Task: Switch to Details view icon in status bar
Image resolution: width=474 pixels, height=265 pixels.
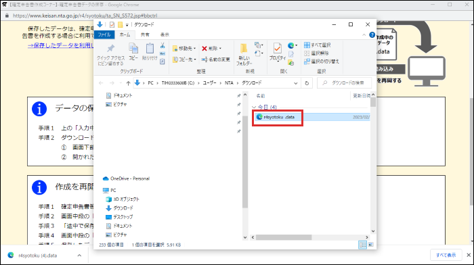Action: pyautogui.click(x=362, y=245)
